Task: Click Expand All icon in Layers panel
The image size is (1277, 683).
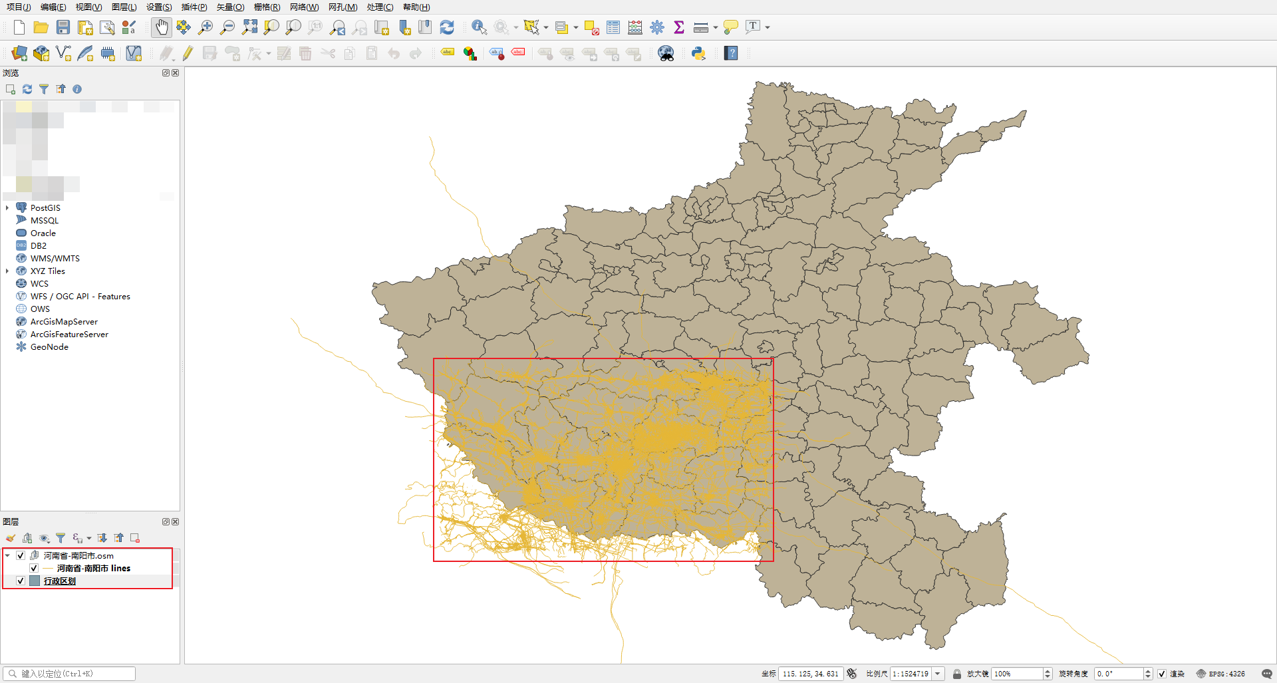Action: (x=102, y=538)
